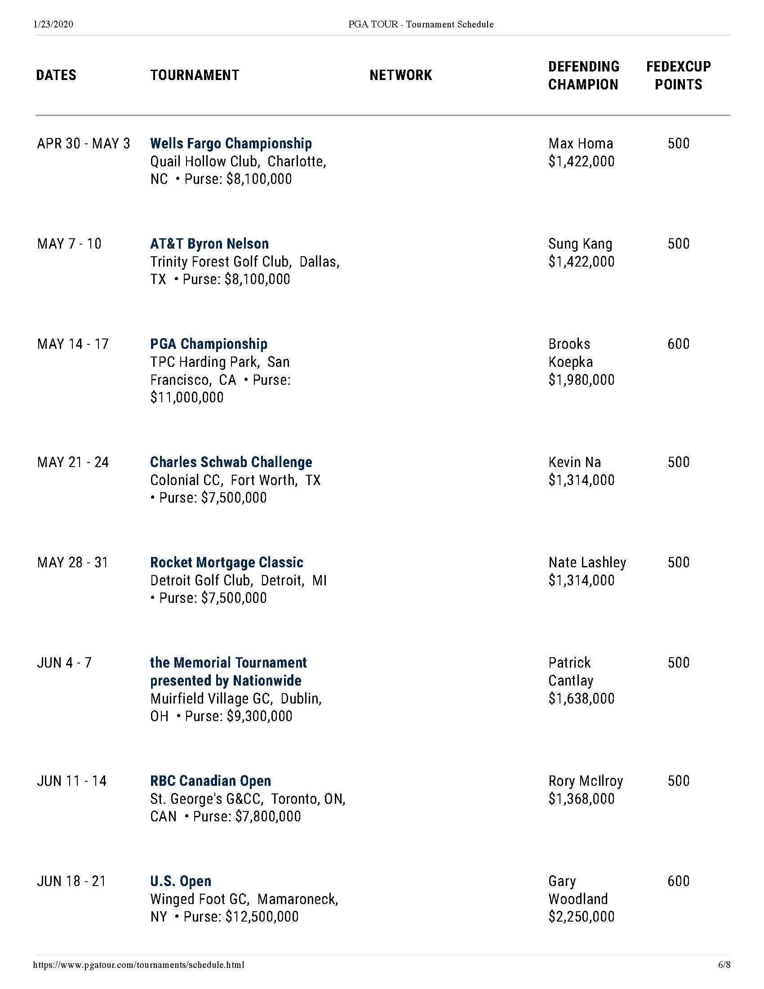Click the TOURNAMENT column header
Screen dimensions: 764x989
point(195,75)
